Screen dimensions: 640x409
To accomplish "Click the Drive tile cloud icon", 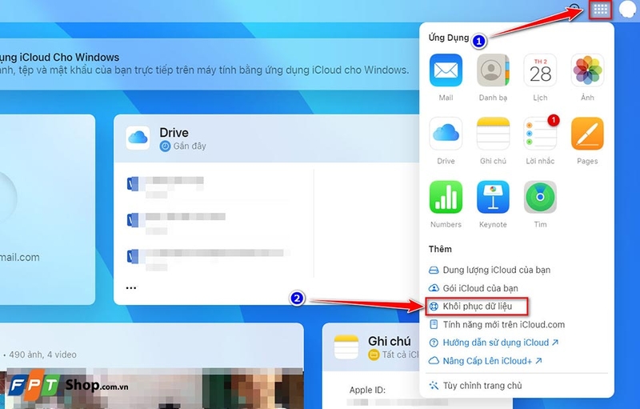I will tap(138, 138).
